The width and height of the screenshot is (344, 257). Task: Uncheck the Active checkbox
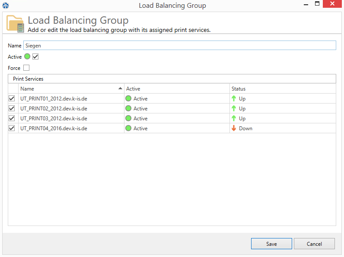[35, 56]
